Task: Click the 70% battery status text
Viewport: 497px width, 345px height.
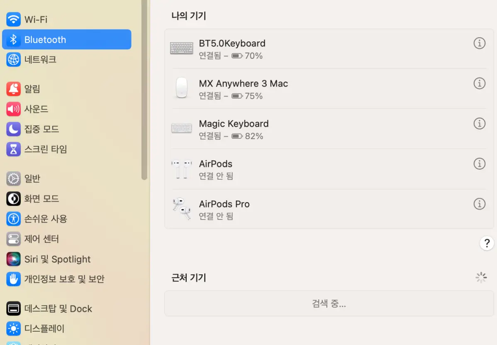Action: click(253, 56)
